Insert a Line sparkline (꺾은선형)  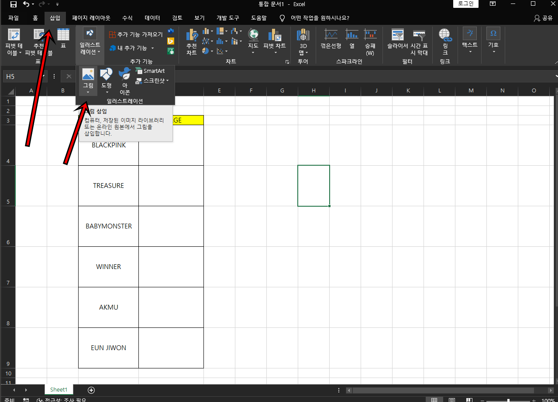(x=331, y=39)
